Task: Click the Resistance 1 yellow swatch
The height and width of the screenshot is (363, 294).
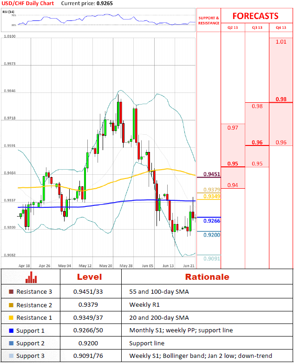Action: [x=11, y=317]
